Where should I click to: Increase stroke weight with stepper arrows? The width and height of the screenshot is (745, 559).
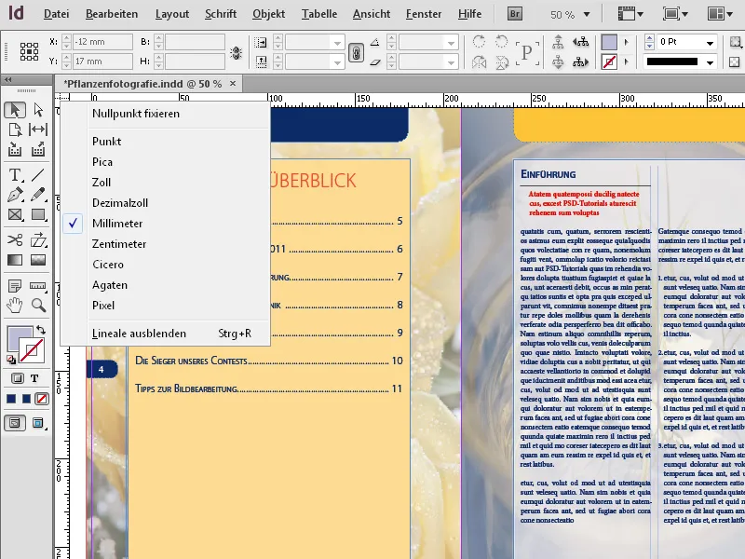coord(649,38)
